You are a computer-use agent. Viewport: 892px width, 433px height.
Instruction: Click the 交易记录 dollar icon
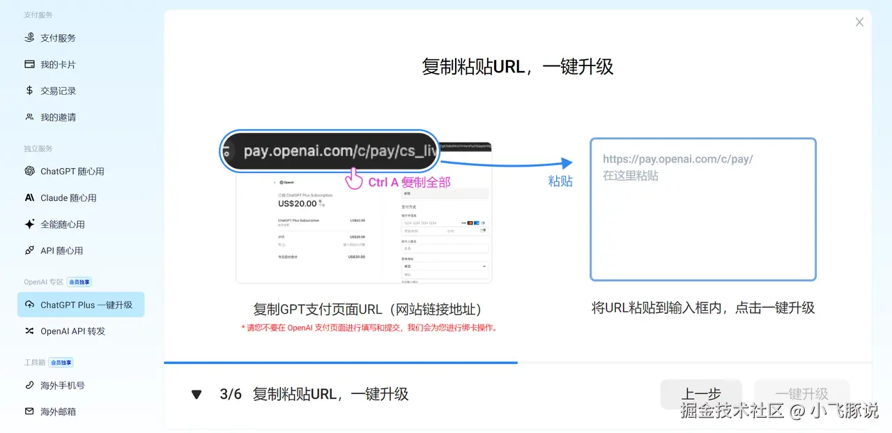coord(29,91)
